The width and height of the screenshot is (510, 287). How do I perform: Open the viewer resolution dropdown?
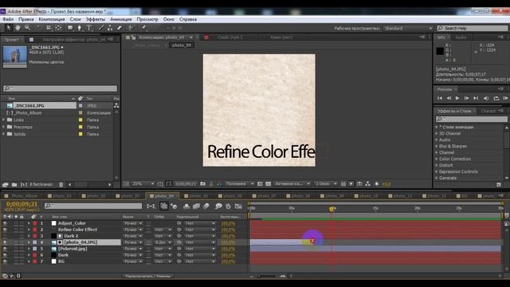point(240,184)
